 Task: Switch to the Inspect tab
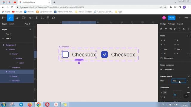(180, 24)
